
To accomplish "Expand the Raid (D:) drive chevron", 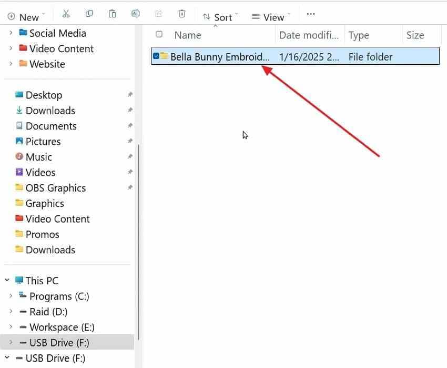I will (x=11, y=311).
